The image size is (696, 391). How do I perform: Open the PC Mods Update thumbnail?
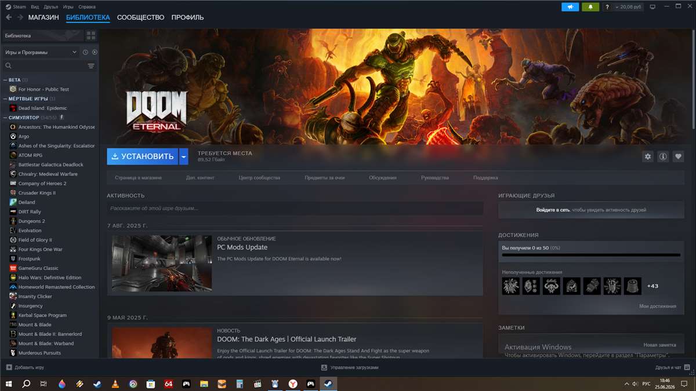pos(162,263)
